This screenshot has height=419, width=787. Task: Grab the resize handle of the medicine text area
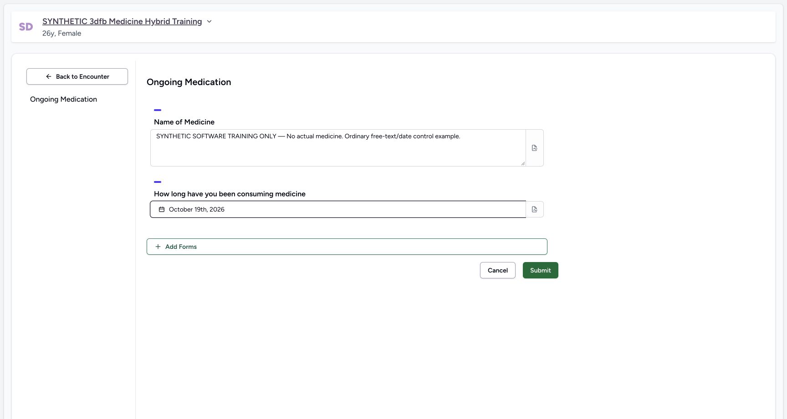click(x=523, y=163)
